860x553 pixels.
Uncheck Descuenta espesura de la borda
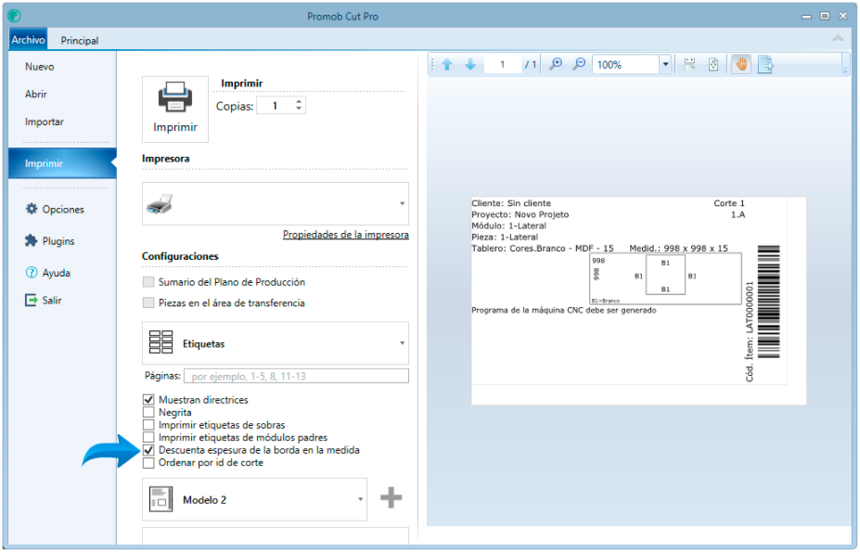148,450
